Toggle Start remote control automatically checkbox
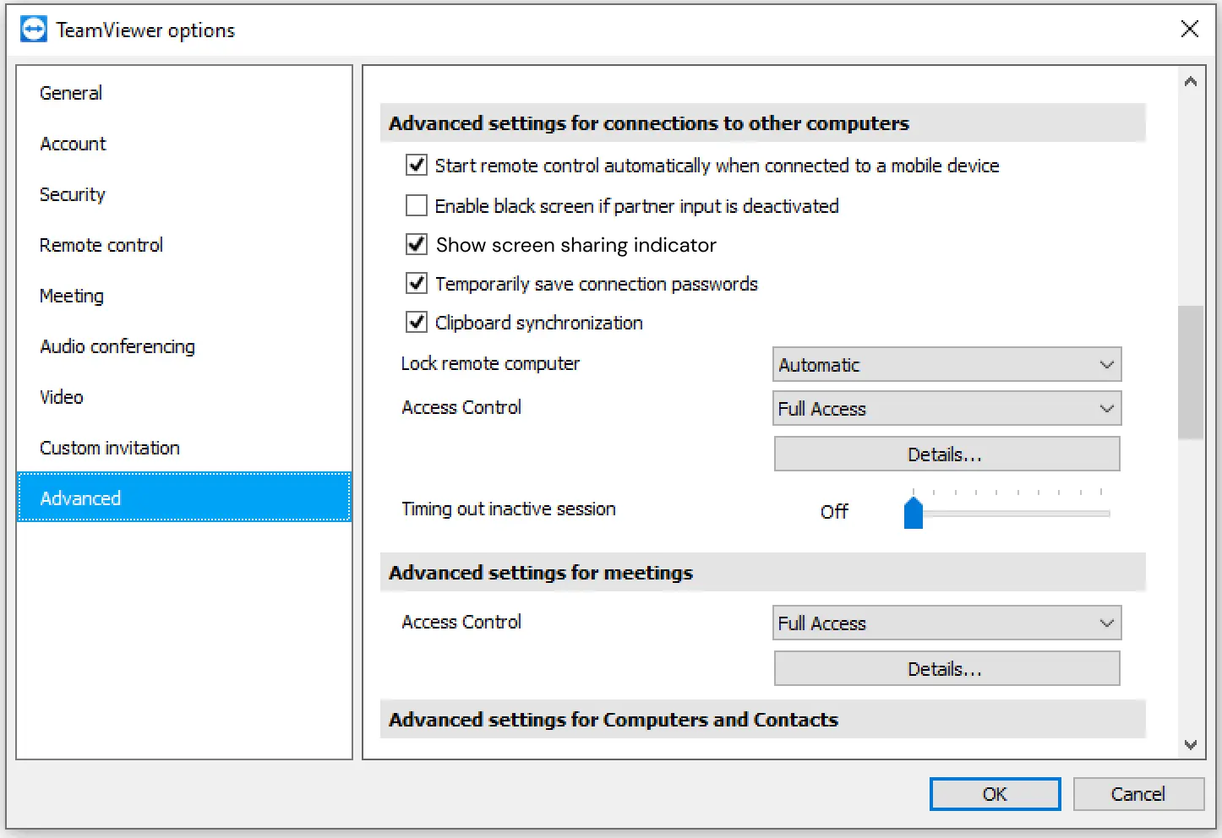 (417, 165)
